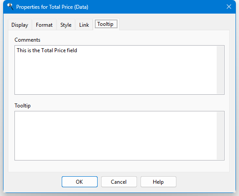Open Help for this dialog
This screenshot has width=239, height=196.
pyautogui.click(x=158, y=182)
